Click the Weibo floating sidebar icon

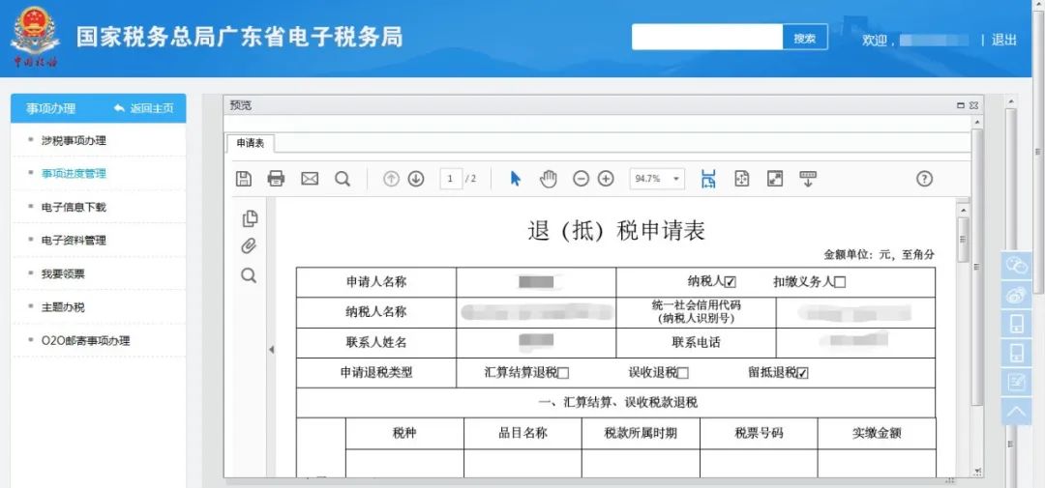(x=1016, y=295)
